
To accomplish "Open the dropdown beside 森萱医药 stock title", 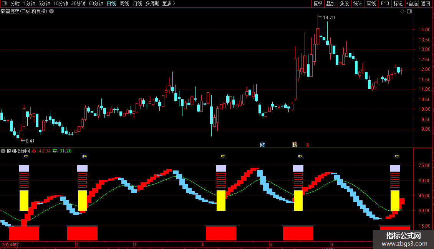I will tap(51, 11).
